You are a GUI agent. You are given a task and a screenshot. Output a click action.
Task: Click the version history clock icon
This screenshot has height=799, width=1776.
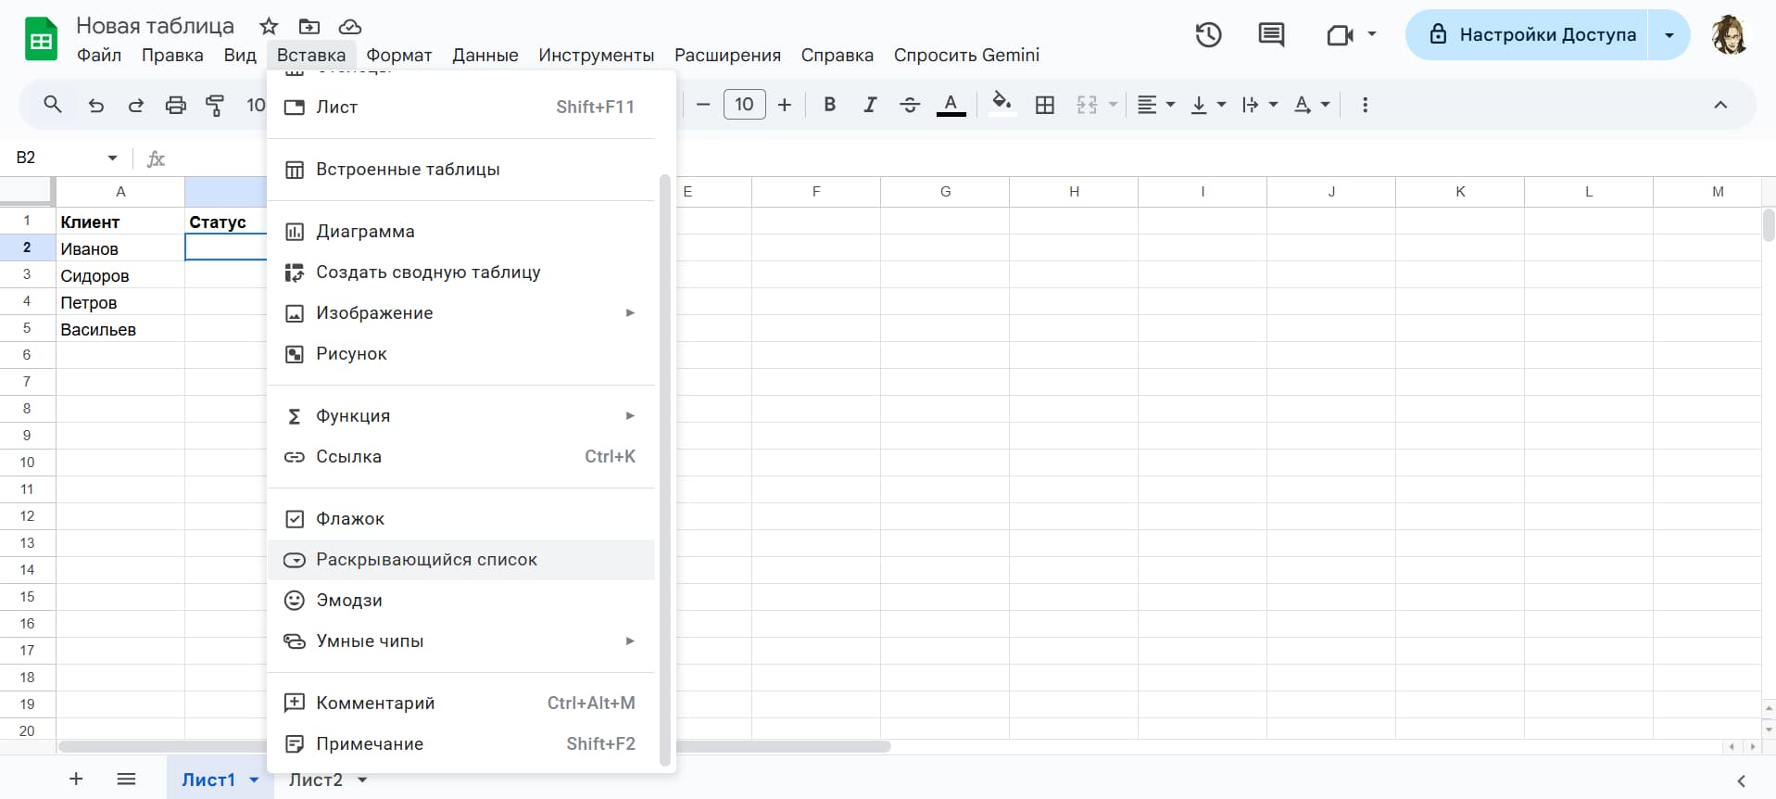(1208, 35)
